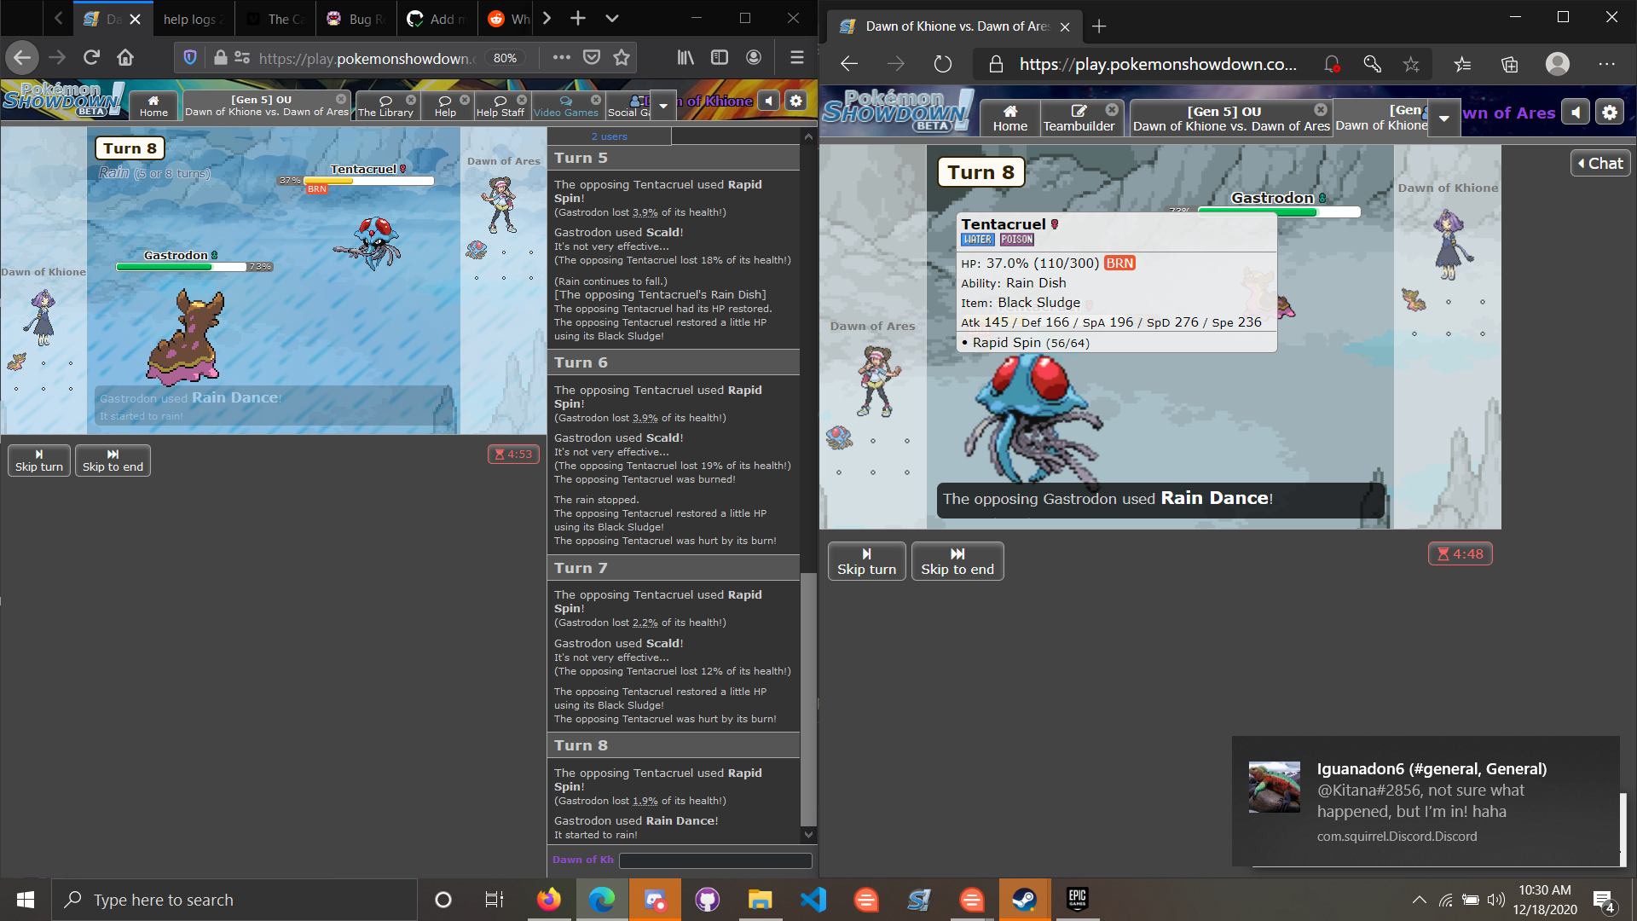Switch to Teambuilder tab in right window

tap(1079, 119)
